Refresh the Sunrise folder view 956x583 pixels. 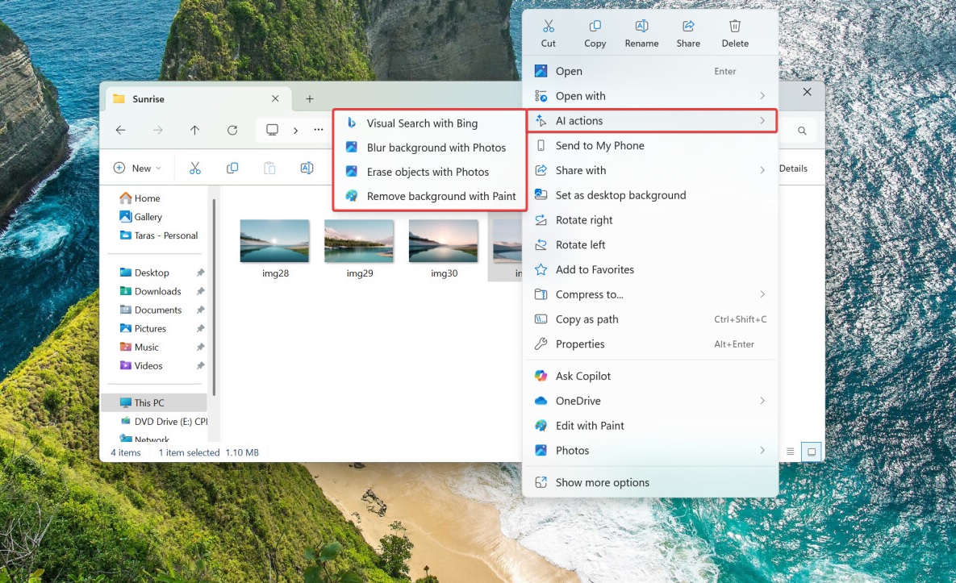(232, 130)
